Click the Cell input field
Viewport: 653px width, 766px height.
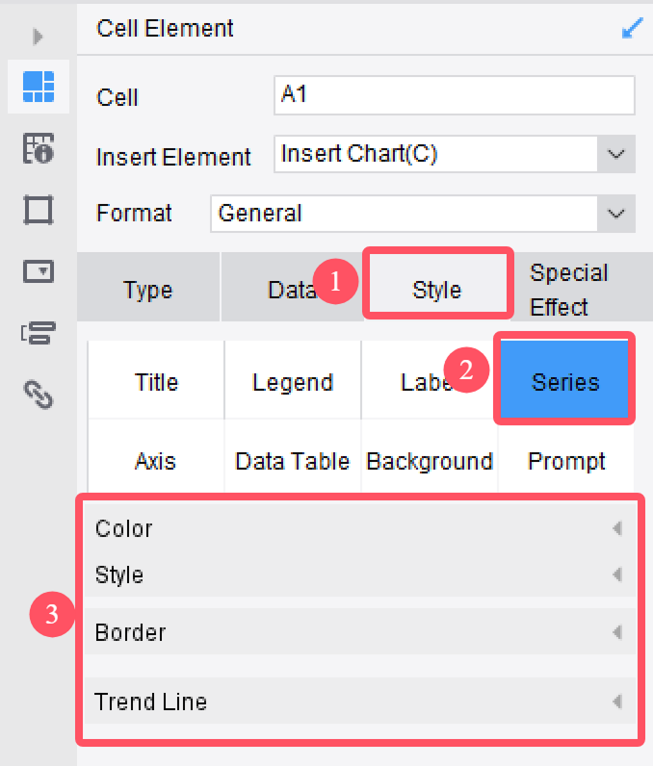click(x=454, y=95)
